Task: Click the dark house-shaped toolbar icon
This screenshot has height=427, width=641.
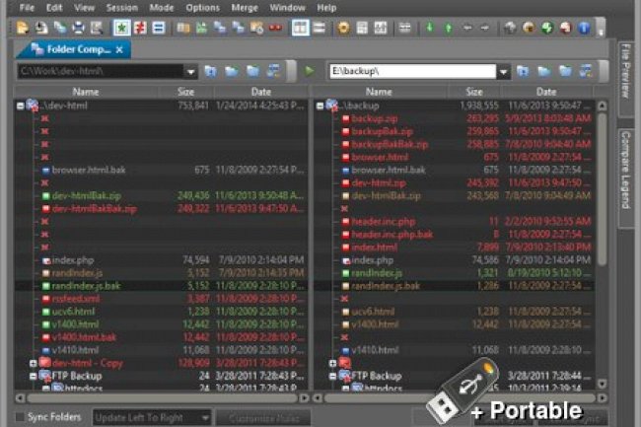Action: (510, 28)
